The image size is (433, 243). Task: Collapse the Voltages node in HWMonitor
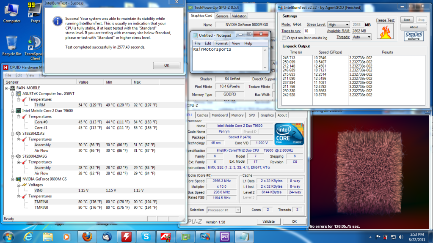point(18,185)
